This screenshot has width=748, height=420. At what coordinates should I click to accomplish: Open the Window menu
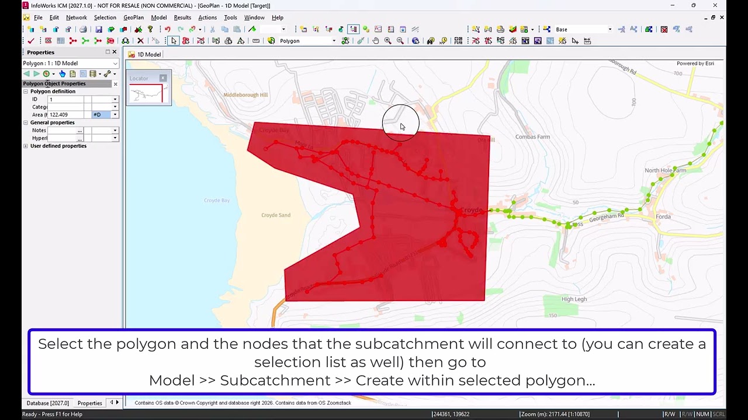pos(254,17)
